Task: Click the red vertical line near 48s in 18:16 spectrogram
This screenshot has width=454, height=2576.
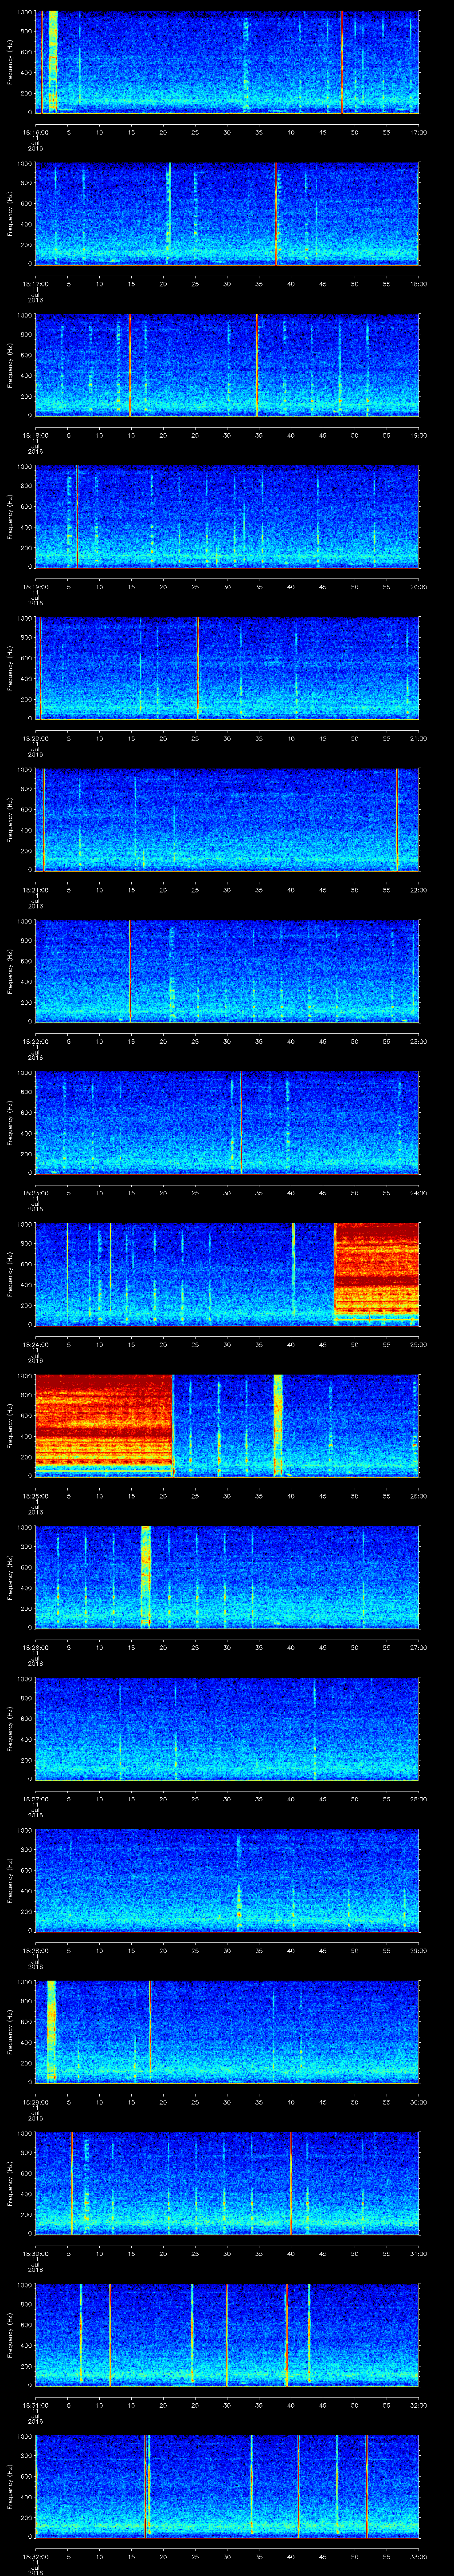Action: tap(341, 62)
